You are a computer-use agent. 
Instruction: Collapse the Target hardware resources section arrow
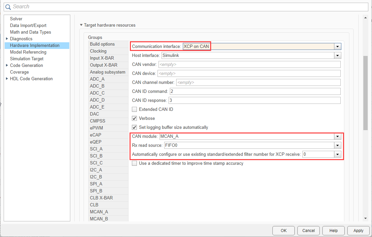81,25
